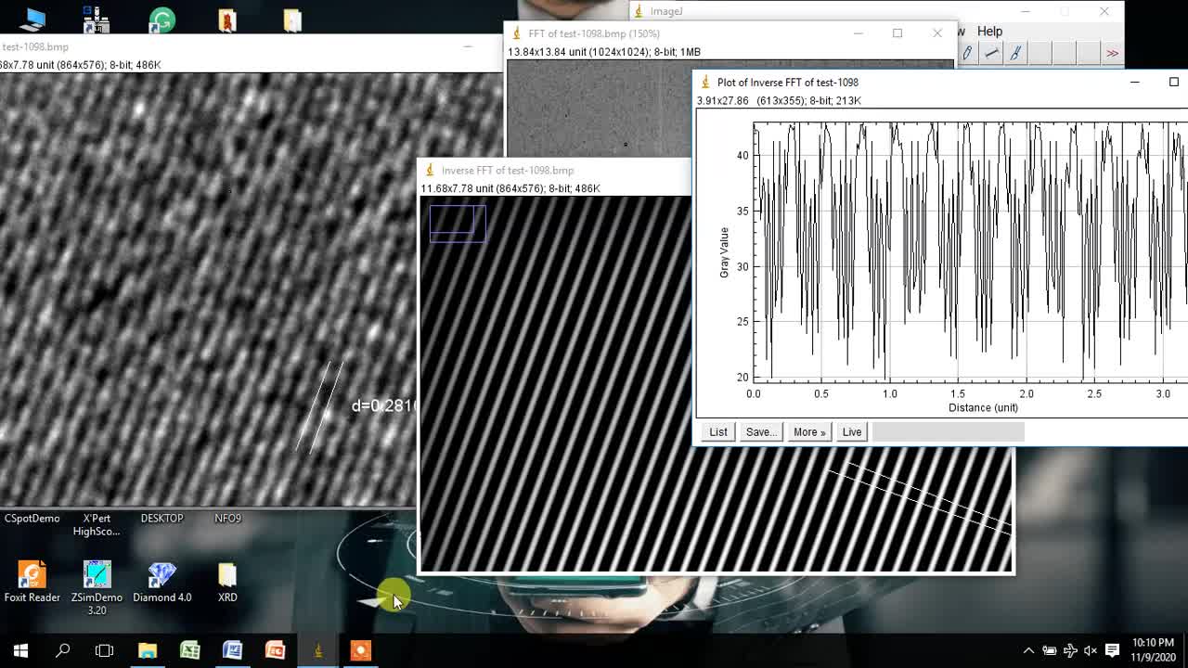Open Word from the taskbar
Image resolution: width=1188 pixels, height=668 pixels.
[233, 650]
